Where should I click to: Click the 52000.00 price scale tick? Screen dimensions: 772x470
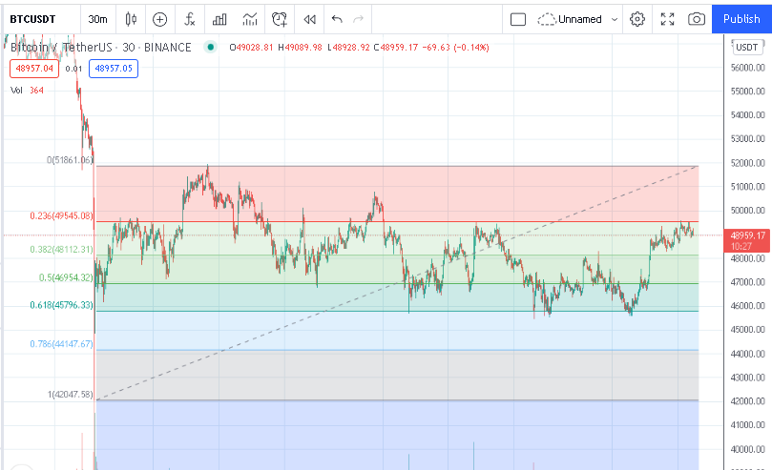pos(748,163)
